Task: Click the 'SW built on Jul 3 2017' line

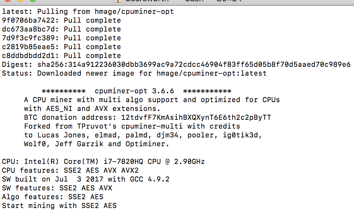Action: 86,179
